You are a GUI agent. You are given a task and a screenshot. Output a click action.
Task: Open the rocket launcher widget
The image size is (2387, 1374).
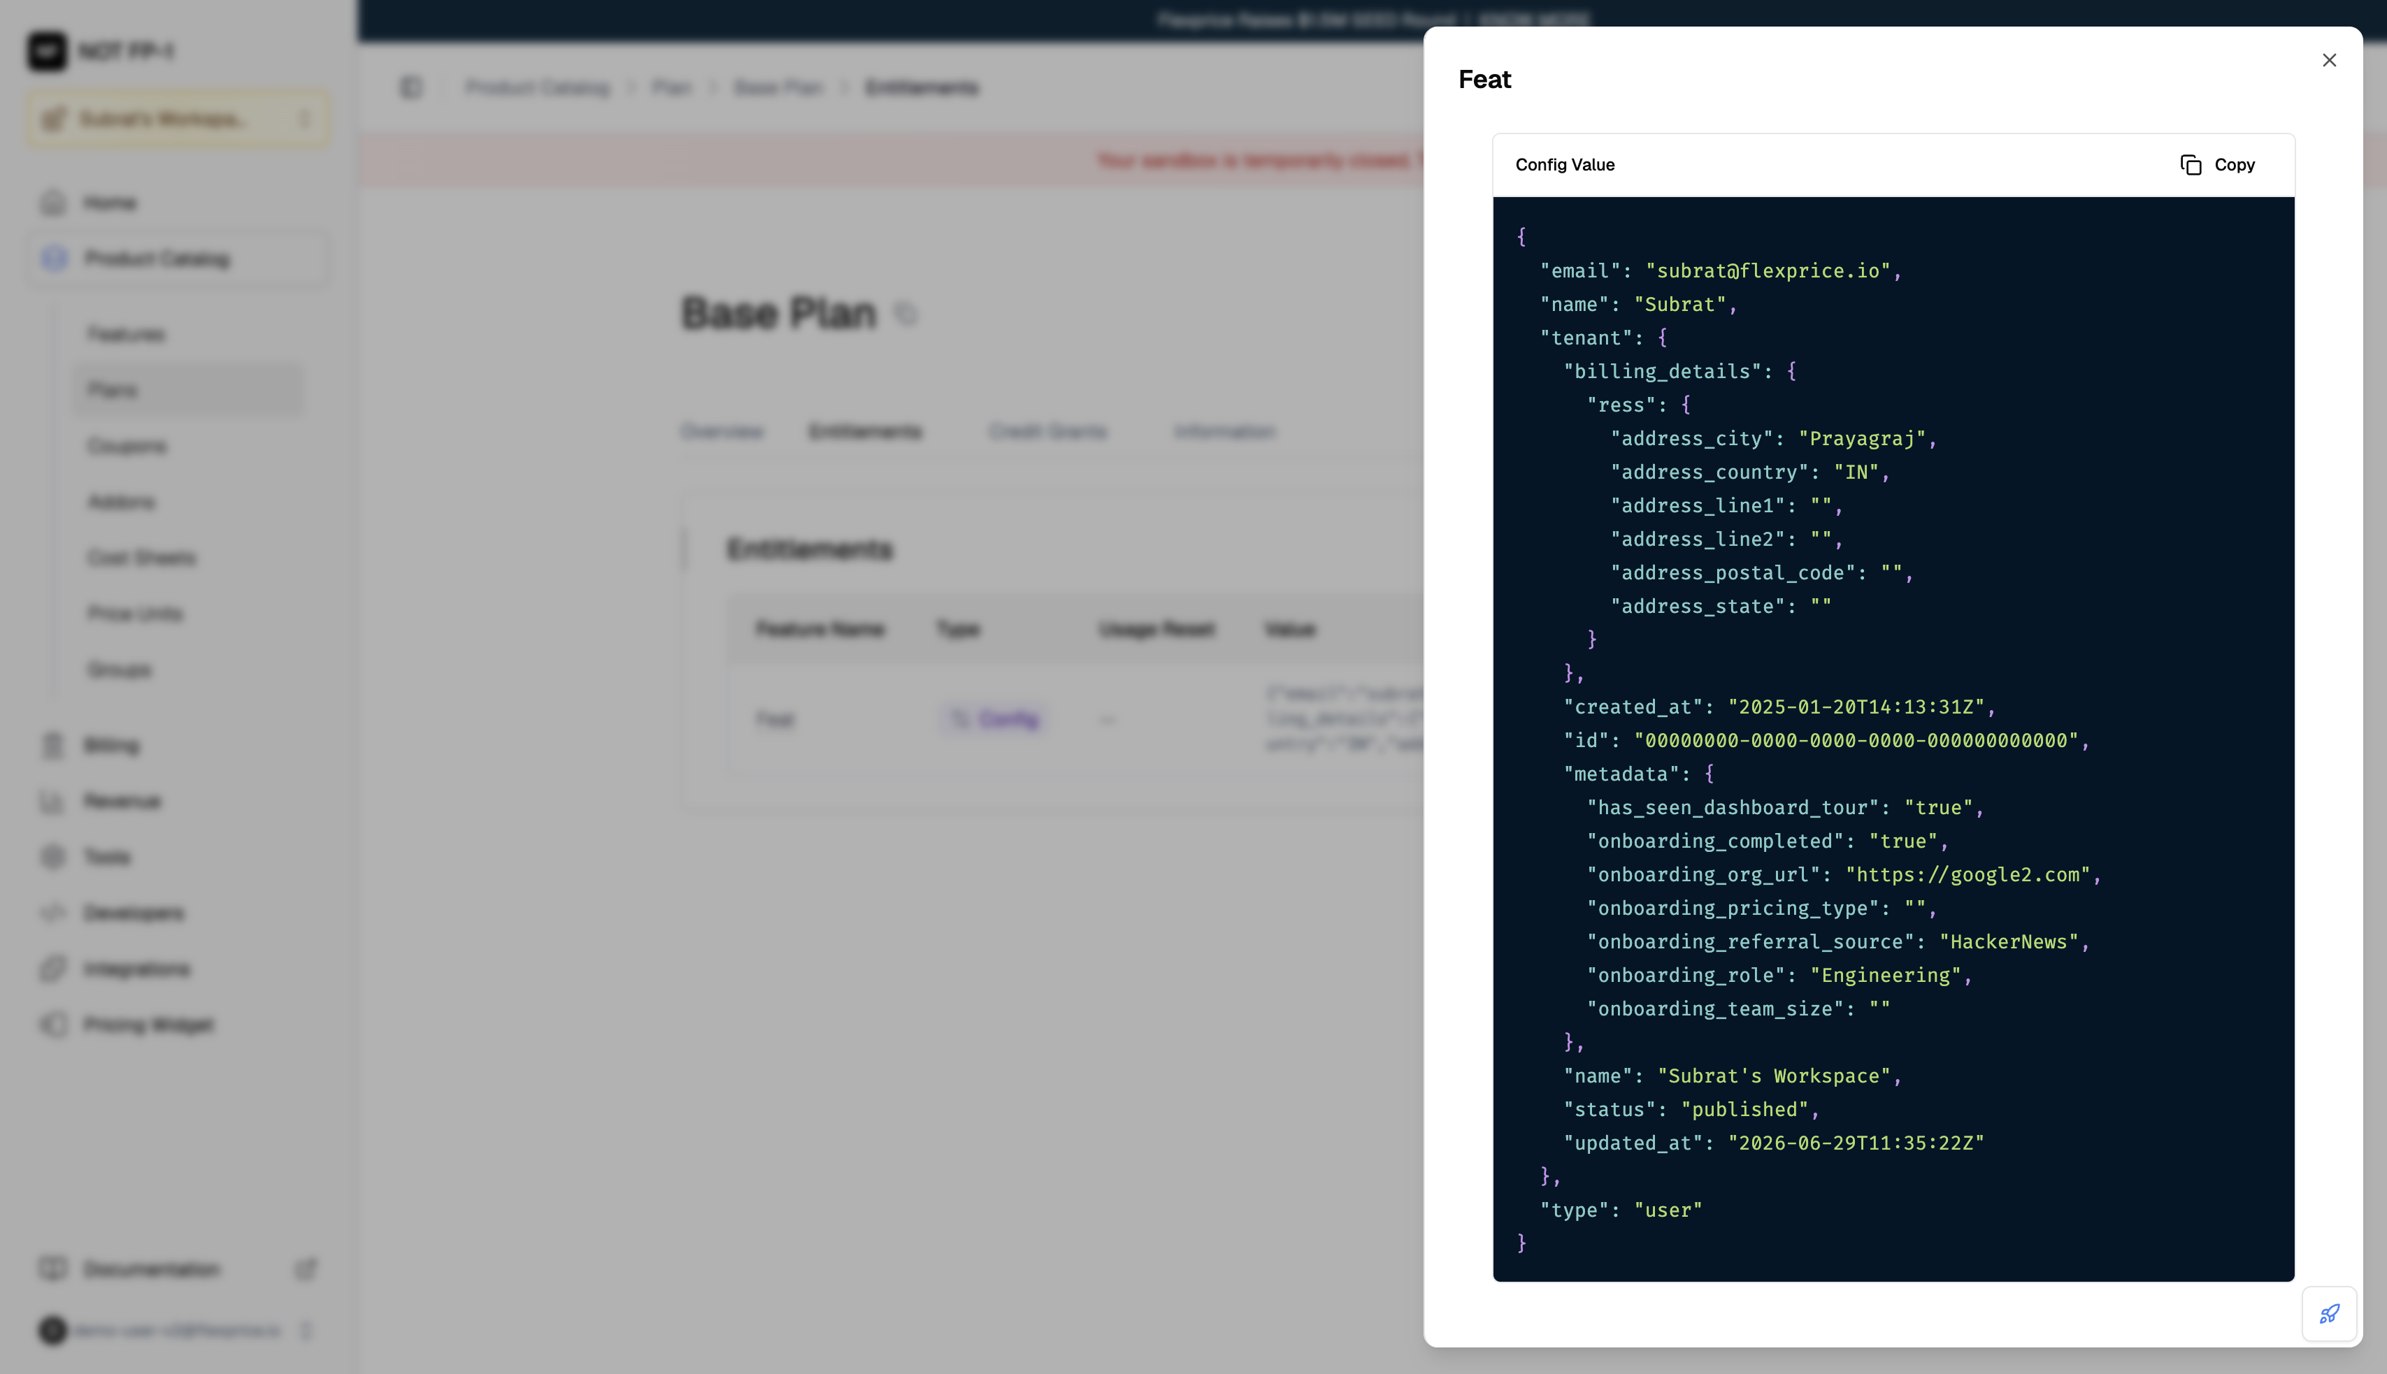(2328, 1314)
